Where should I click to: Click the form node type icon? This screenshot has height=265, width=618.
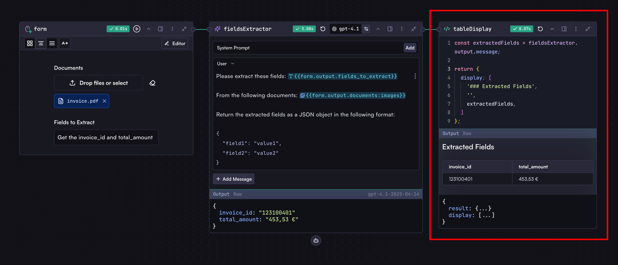28,29
